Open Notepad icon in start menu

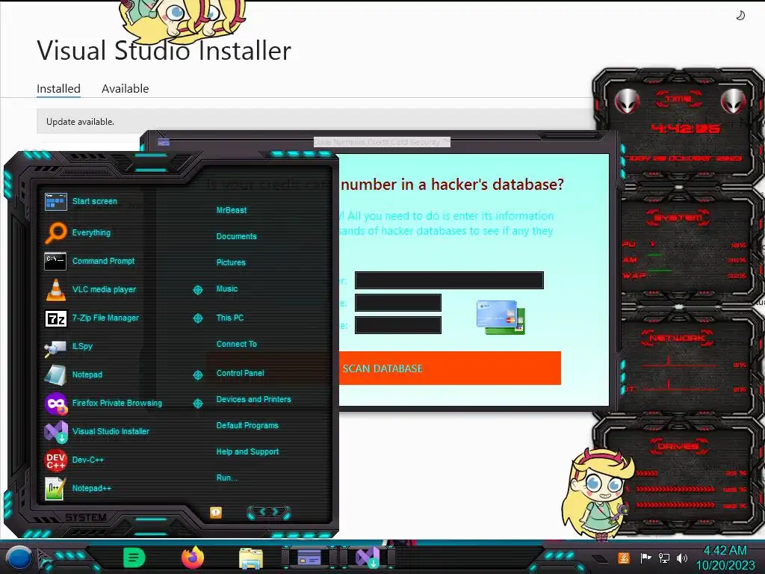tap(55, 375)
